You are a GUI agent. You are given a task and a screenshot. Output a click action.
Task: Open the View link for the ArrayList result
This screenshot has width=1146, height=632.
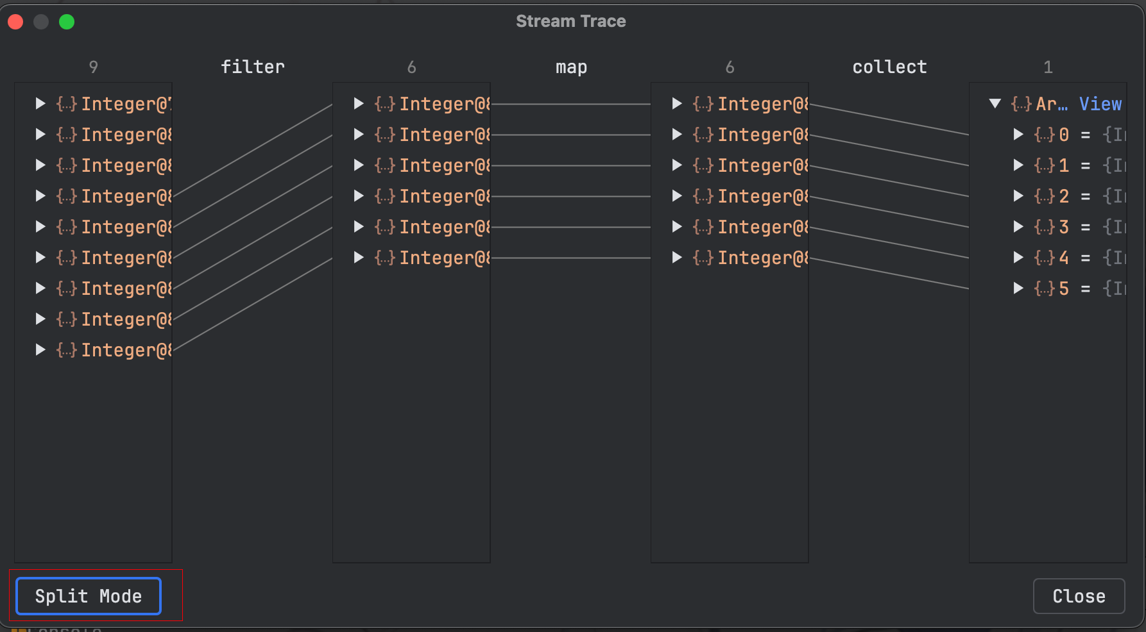[x=1100, y=104]
